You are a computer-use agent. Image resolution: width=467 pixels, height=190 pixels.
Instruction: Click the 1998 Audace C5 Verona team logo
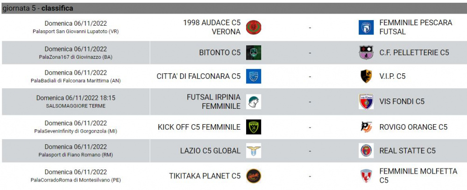tap(254, 28)
